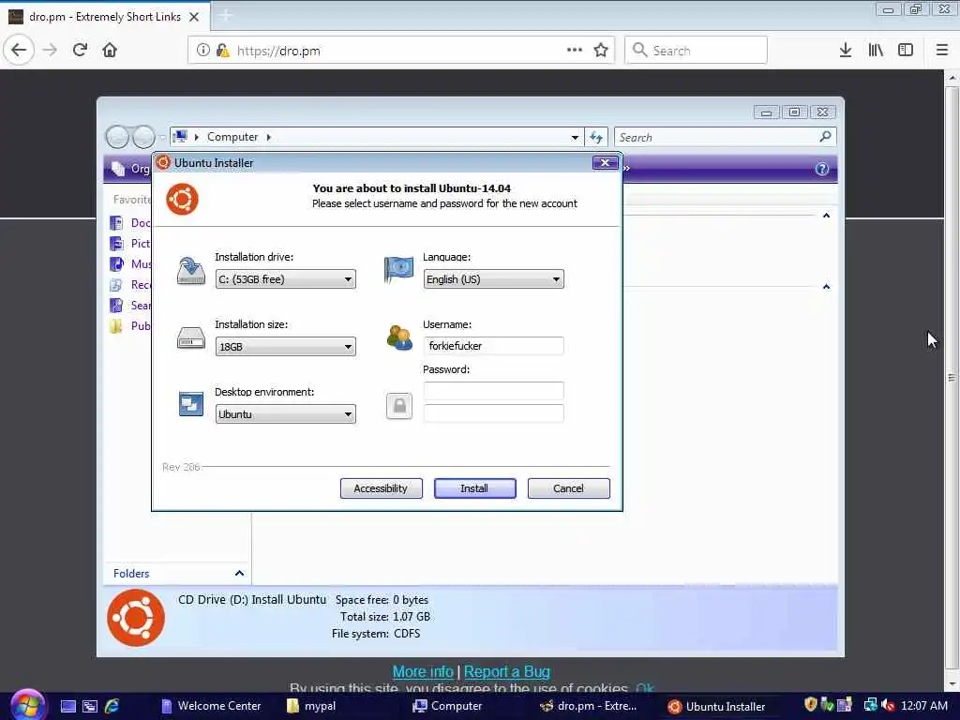
Task: Bookmark this page with the star icon
Action: click(601, 51)
